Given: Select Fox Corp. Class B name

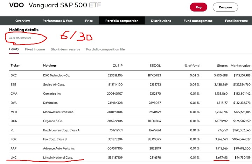Looking at the screenshot, I should click(x=55, y=139).
